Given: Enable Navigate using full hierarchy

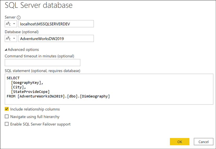Looking at the screenshot, I should [x=7, y=116].
